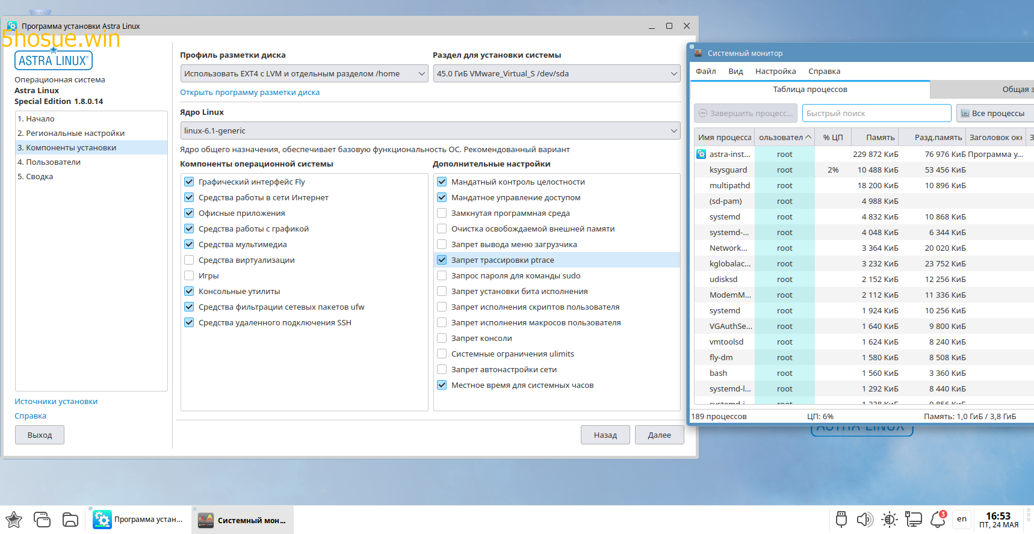Screen dimensions: 1034x534
Task: Click the USB device tray icon
Action: (x=841, y=520)
